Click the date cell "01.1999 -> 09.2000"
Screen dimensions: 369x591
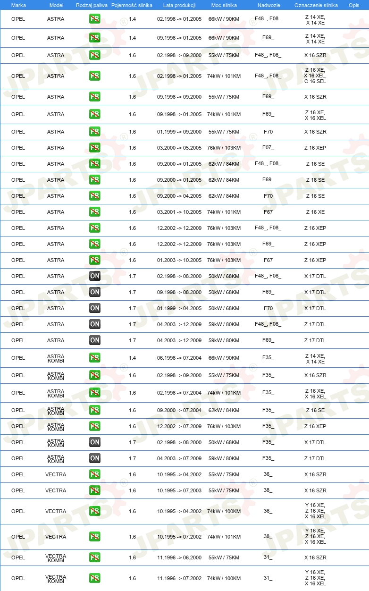click(x=179, y=132)
